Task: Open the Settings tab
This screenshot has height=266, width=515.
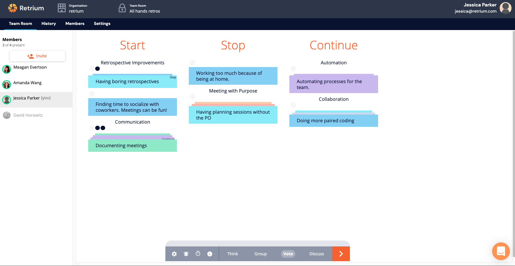Action: point(102,24)
